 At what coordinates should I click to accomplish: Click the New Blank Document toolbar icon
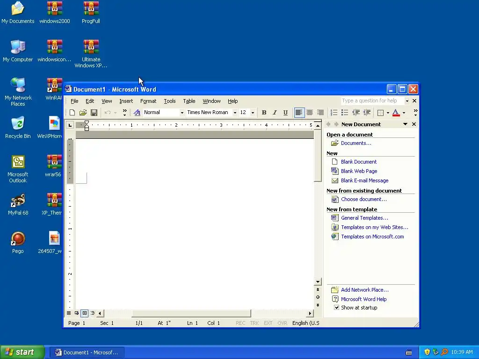pyautogui.click(x=73, y=113)
